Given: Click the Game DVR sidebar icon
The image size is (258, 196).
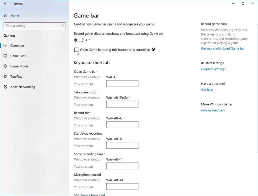Looking at the screenshot, I should [x=5, y=56].
